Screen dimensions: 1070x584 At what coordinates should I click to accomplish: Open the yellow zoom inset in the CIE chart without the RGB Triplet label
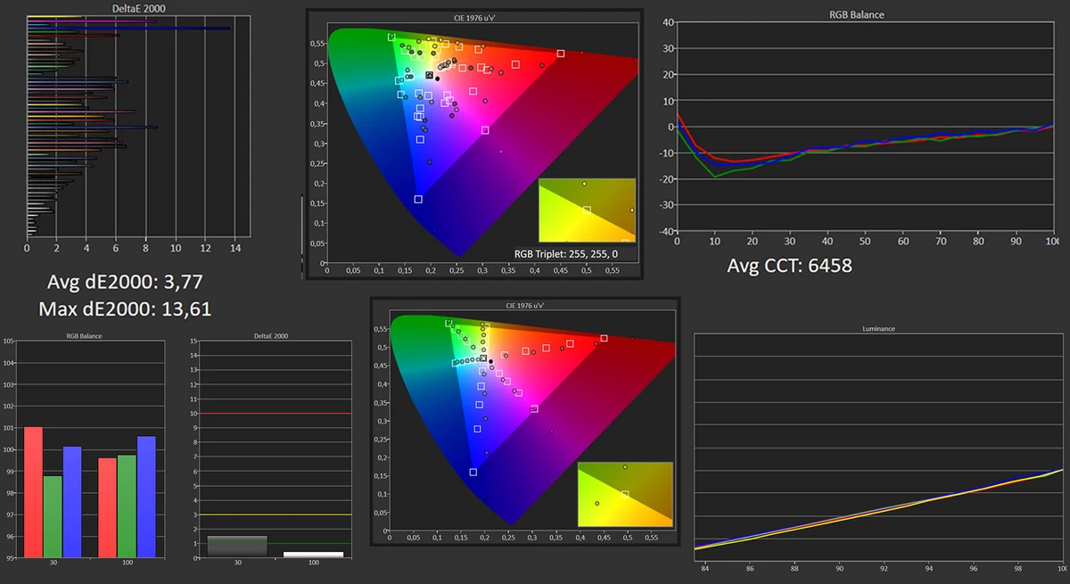point(625,494)
